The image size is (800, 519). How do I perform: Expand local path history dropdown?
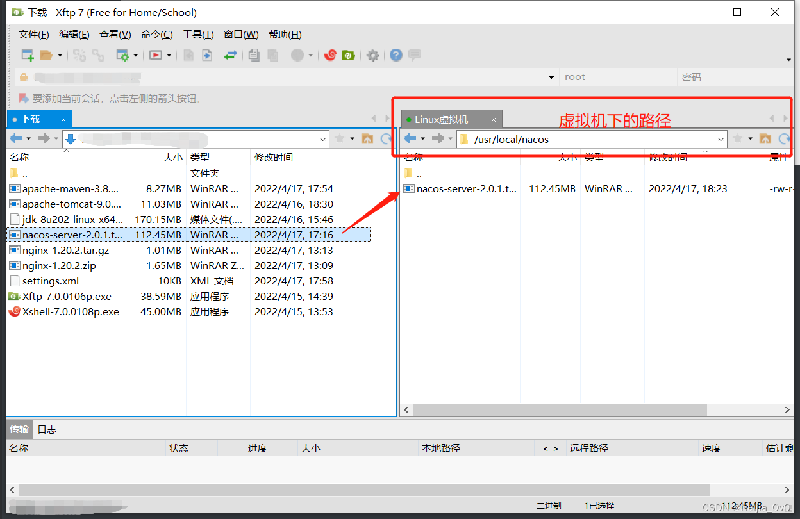pyautogui.click(x=322, y=139)
